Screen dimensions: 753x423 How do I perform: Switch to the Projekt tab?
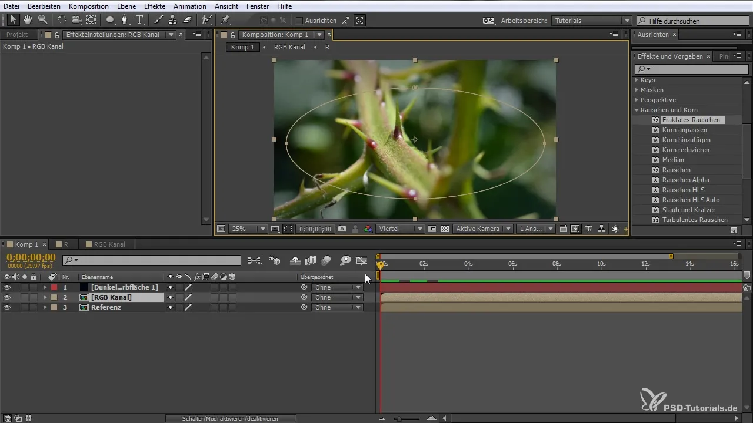point(17,35)
